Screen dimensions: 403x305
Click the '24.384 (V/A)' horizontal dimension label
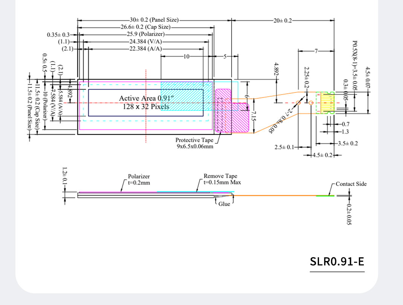[145, 42]
